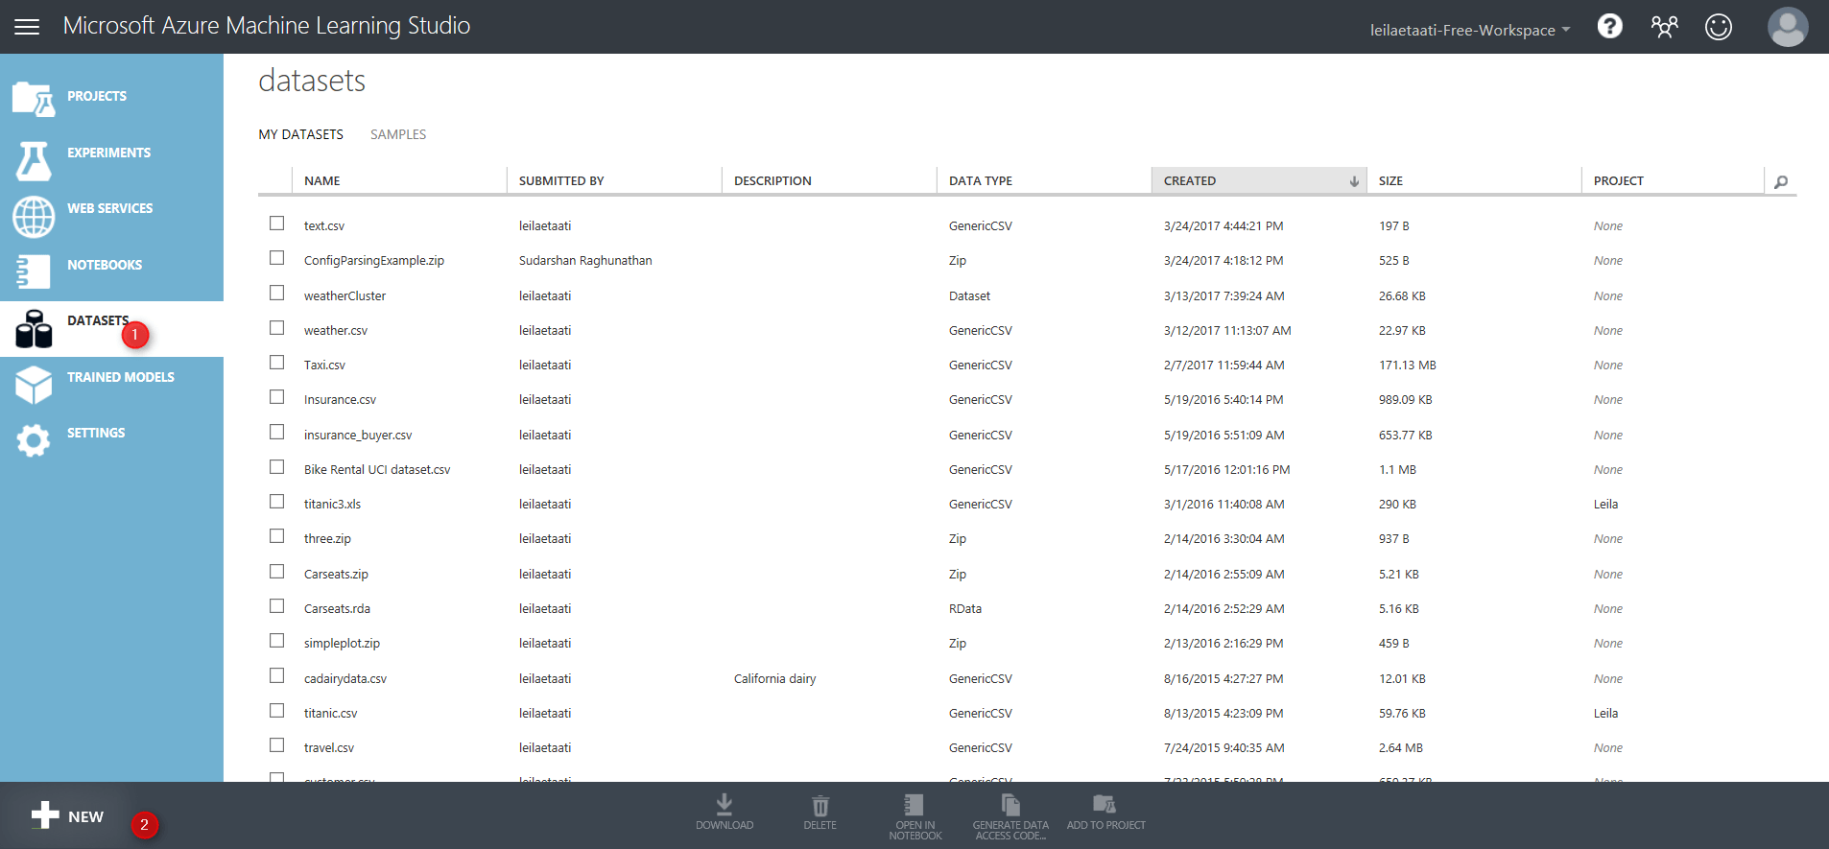Click the Carseats.rda dataset name
This screenshot has height=849, width=1829.
pos(337,608)
